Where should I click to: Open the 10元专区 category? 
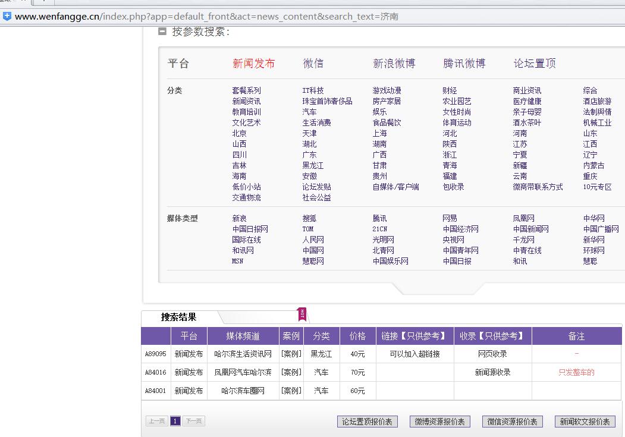597,187
